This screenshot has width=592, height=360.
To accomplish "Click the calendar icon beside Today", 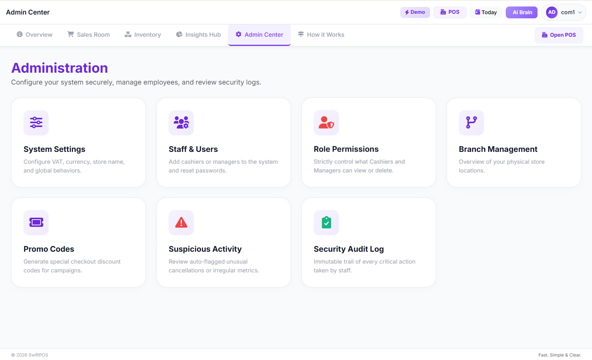I will coord(478,12).
